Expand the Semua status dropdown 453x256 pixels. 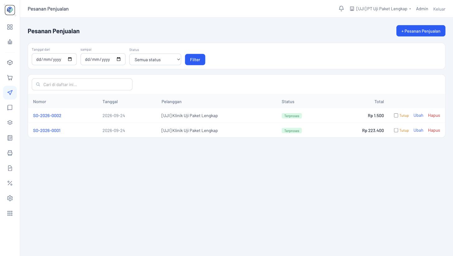[155, 59]
